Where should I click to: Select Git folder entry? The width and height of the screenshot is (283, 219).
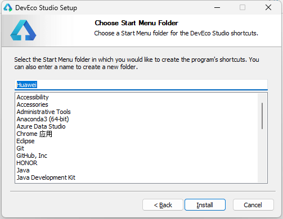(x=20, y=148)
